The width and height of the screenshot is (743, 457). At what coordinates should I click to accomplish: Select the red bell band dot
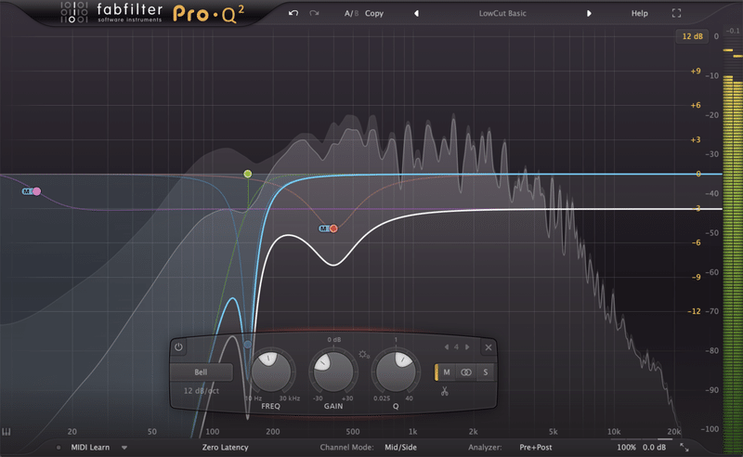[333, 228]
